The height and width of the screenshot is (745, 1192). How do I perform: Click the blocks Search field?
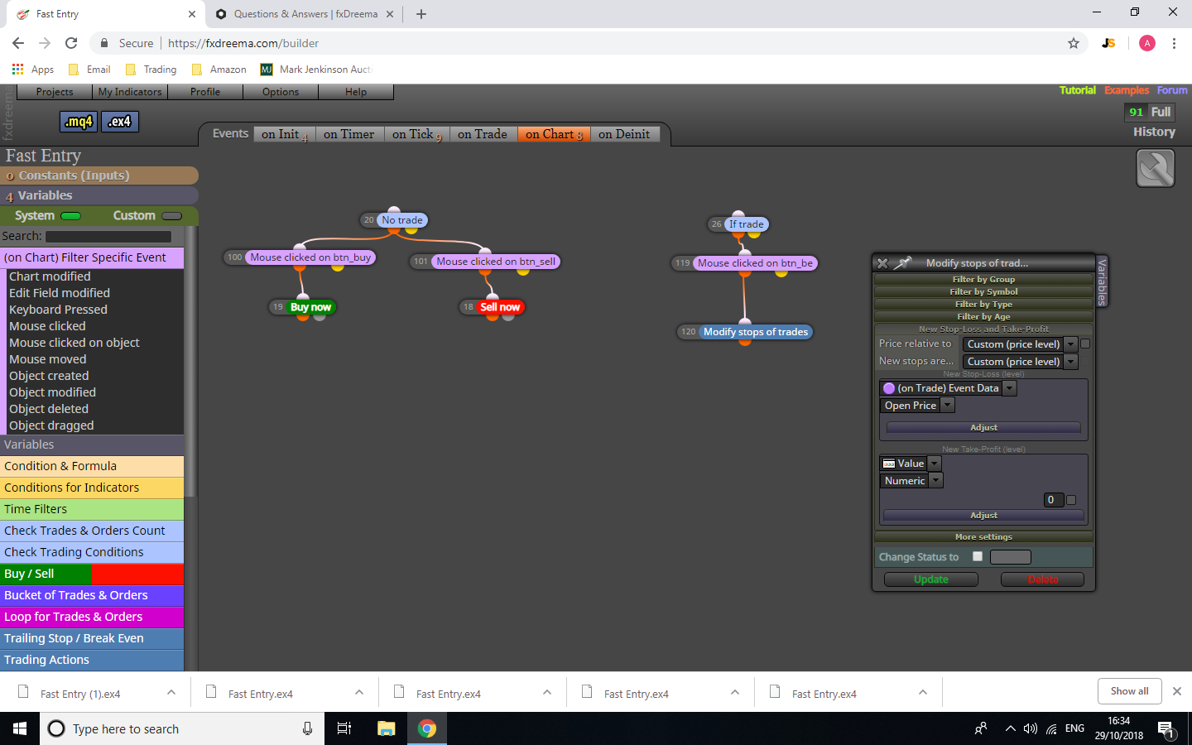point(108,237)
